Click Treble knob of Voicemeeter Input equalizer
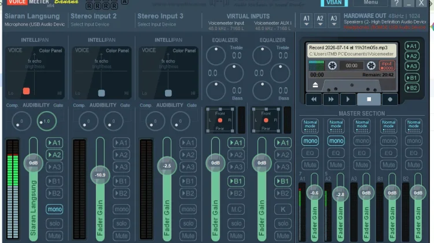This screenshot has width=434, height=243. [216, 56]
